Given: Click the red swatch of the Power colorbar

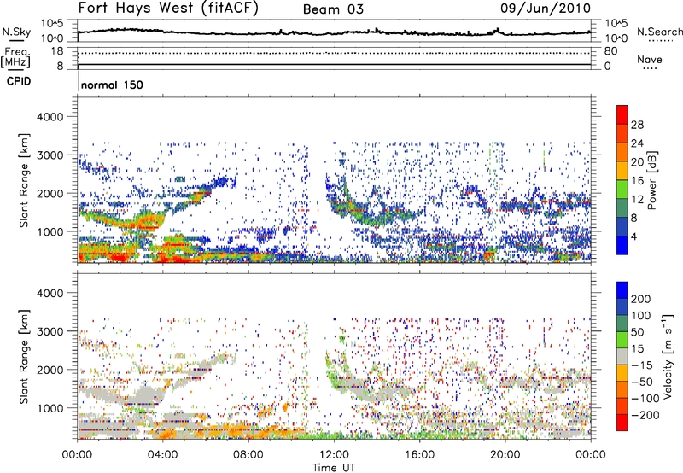Looking at the screenshot, I should coord(622,114).
